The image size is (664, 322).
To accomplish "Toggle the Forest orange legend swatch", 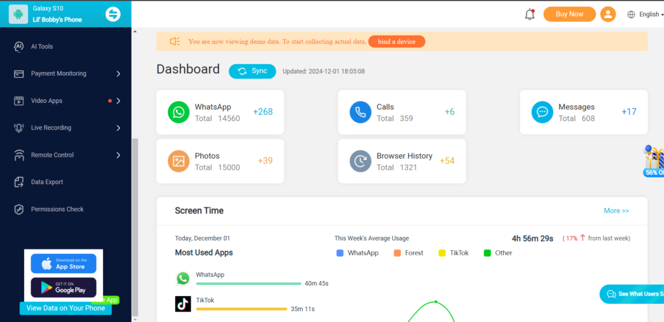I will [397, 253].
